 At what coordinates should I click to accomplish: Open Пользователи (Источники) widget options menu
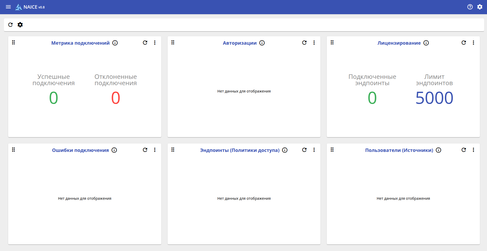click(473, 150)
